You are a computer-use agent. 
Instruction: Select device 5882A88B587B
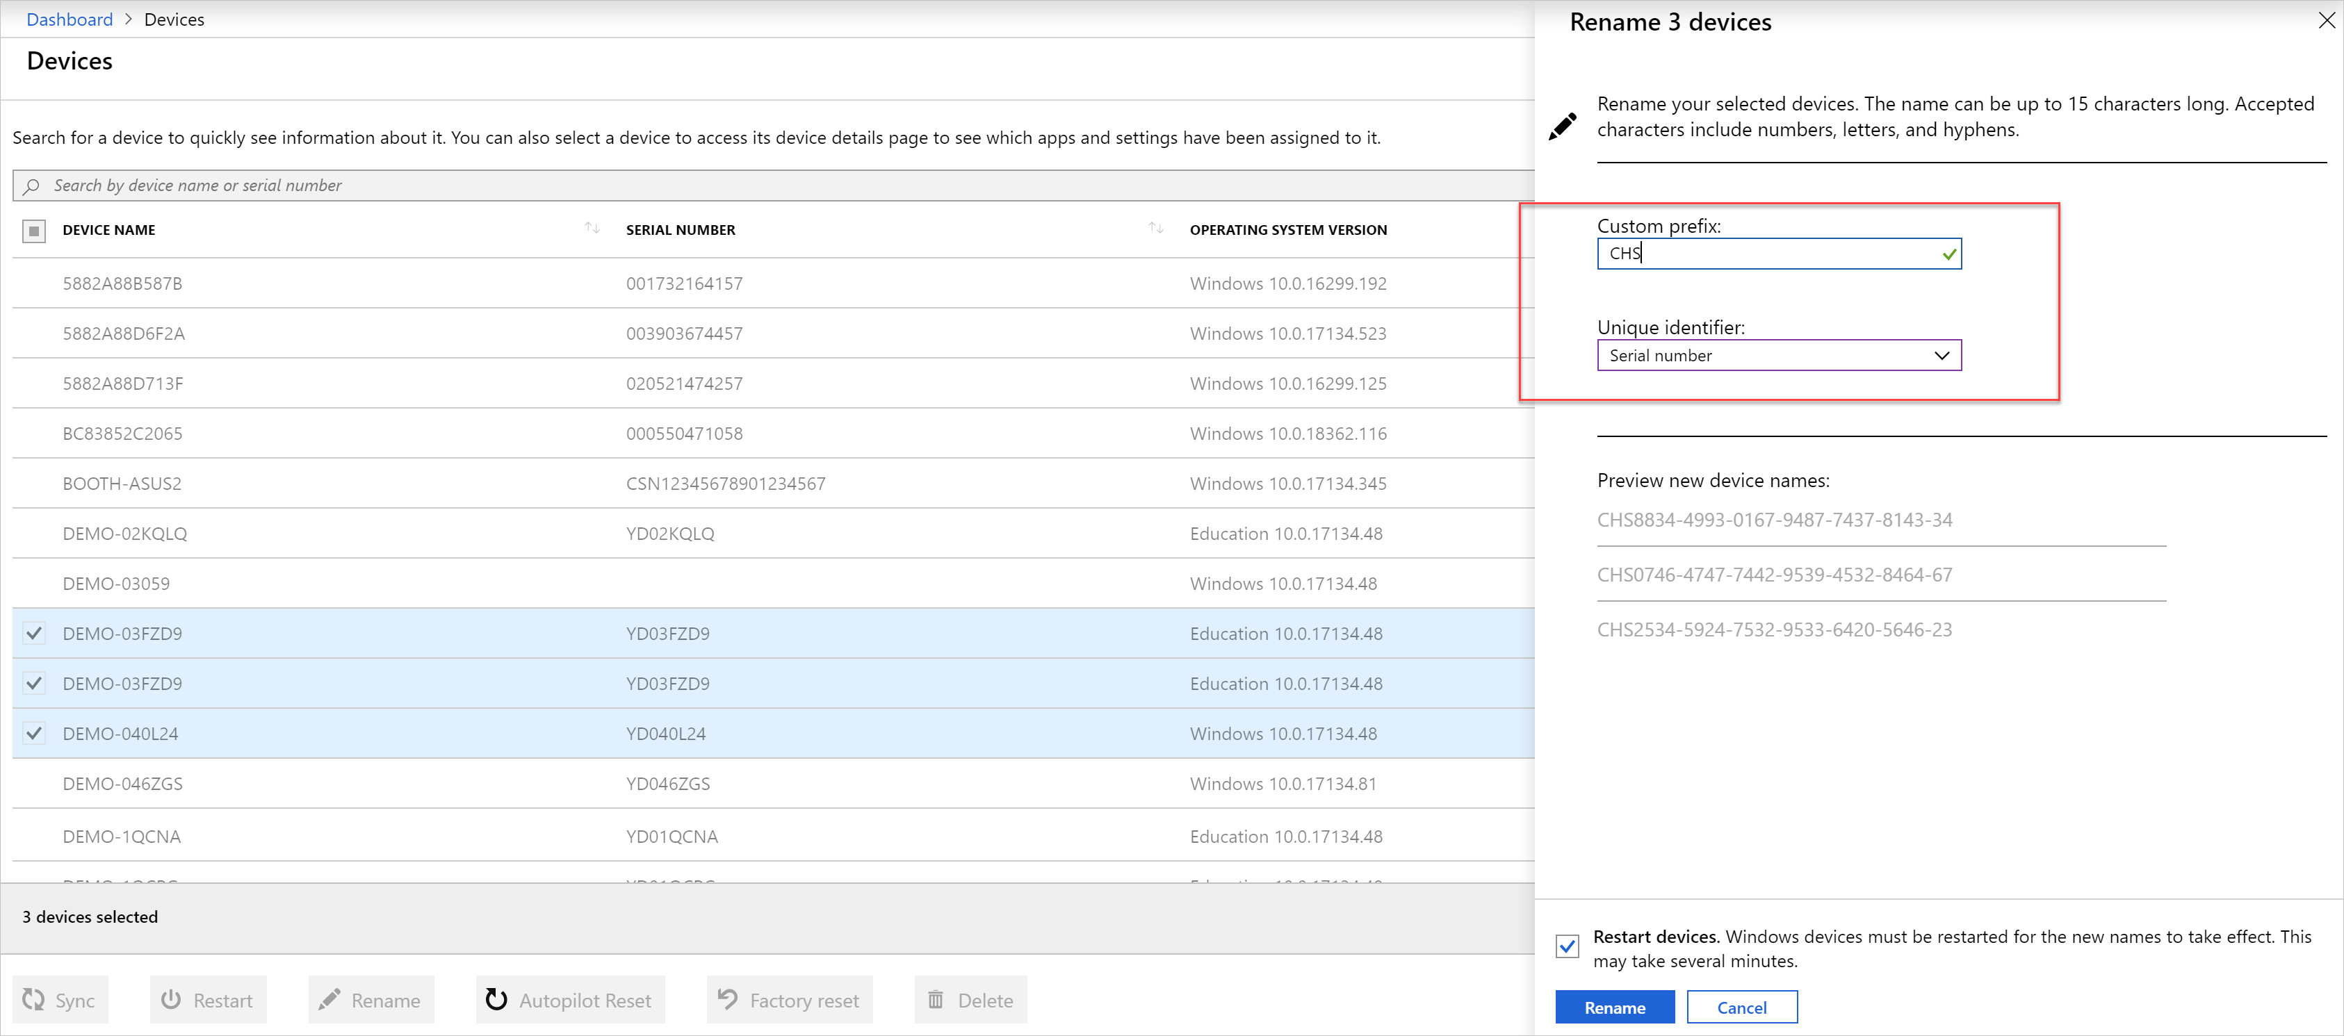point(123,283)
